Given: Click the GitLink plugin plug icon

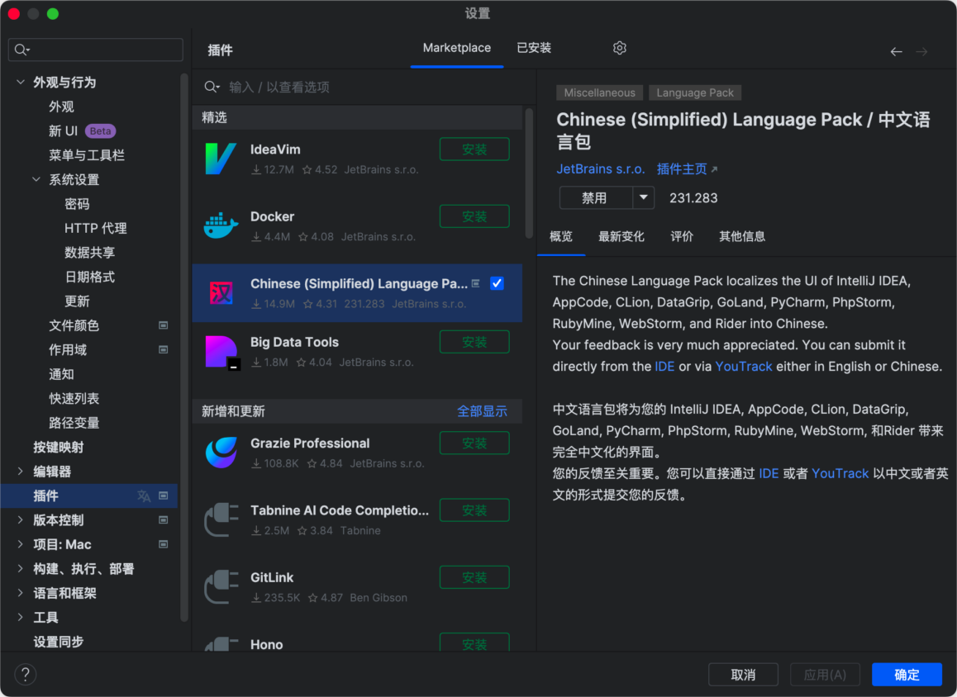Looking at the screenshot, I should (221, 586).
